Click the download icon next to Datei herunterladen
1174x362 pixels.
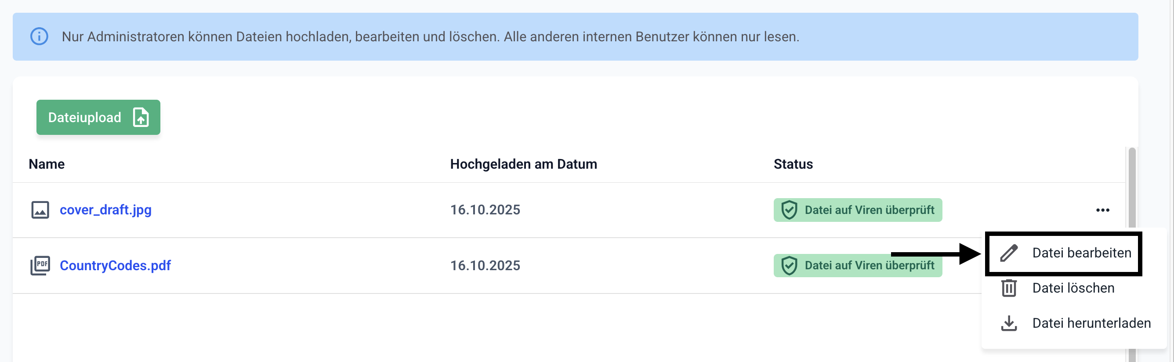(x=1009, y=323)
